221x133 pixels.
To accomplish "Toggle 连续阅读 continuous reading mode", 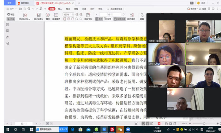I will point(119,19).
